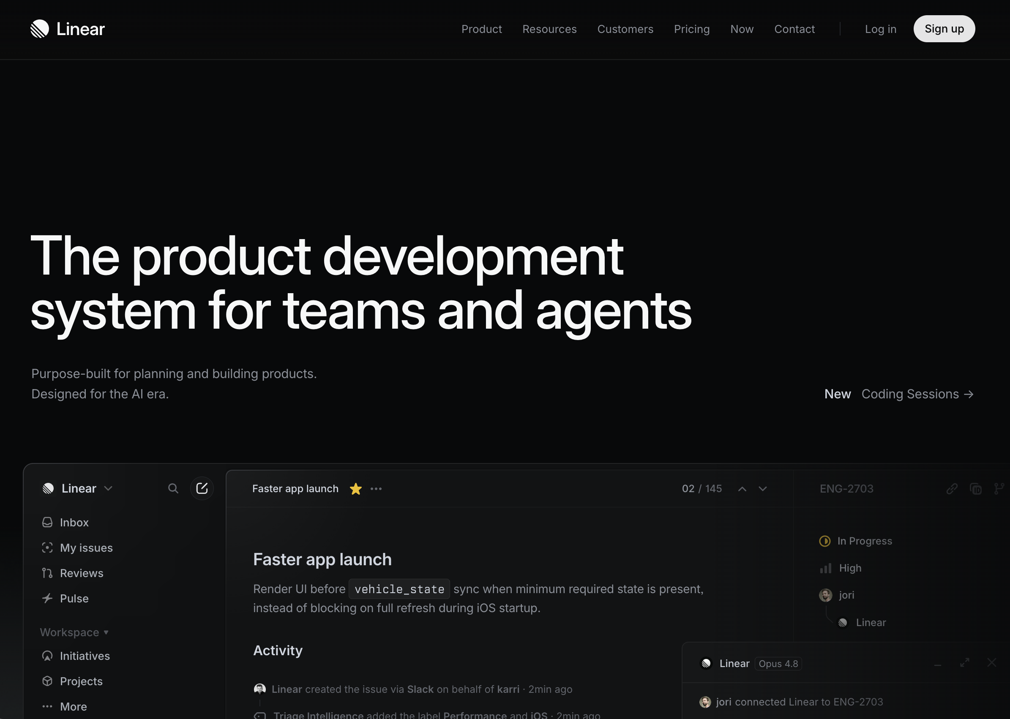This screenshot has height=719, width=1010.
Task: Click the Linear agent icon in chat panel
Action: [x=706, y=663]
